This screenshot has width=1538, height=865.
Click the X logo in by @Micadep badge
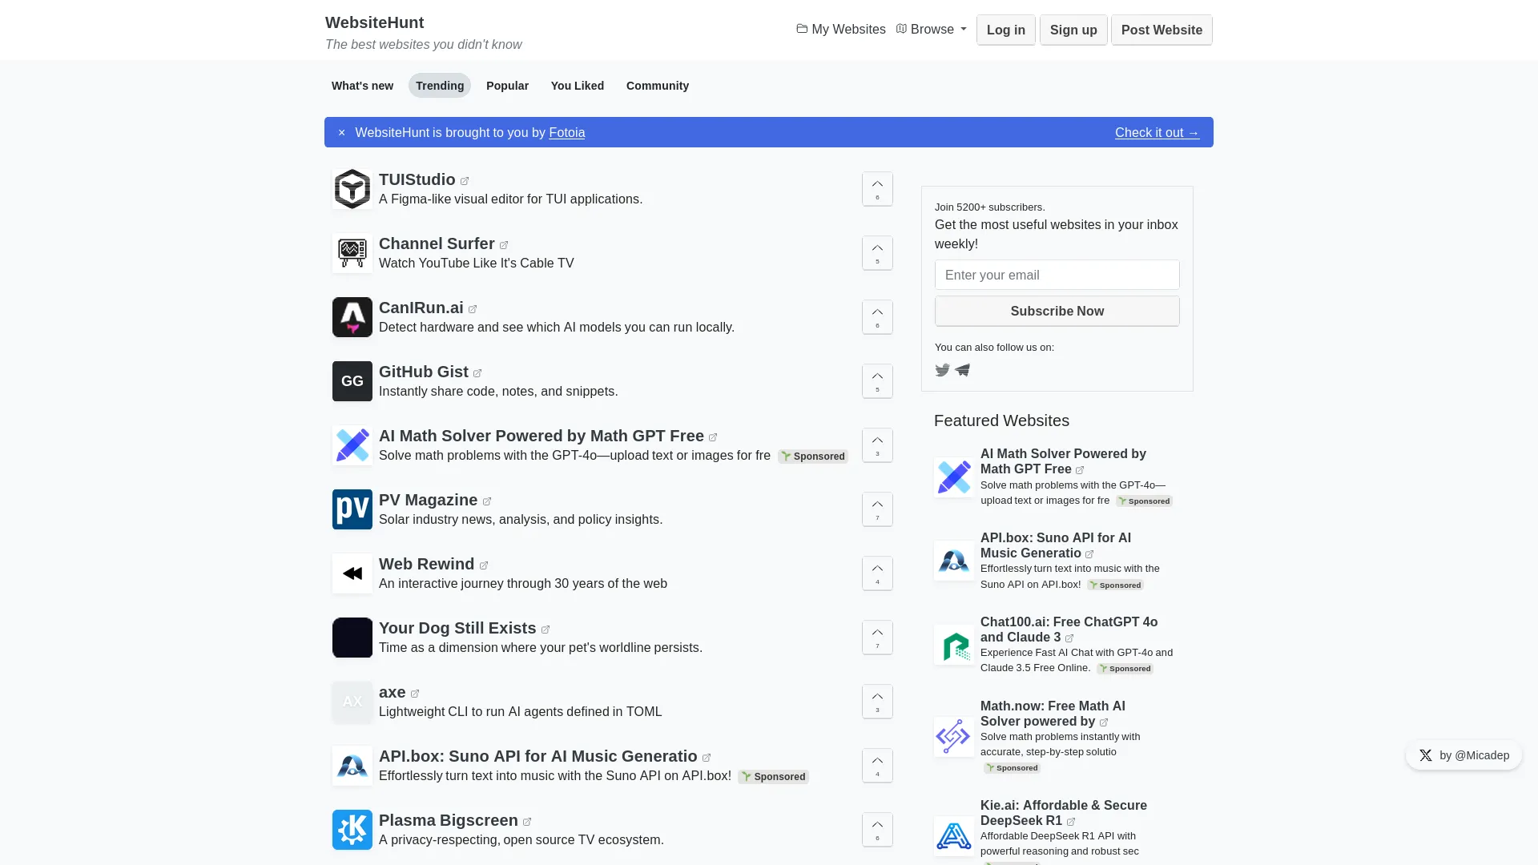[x=1426, y=755]
